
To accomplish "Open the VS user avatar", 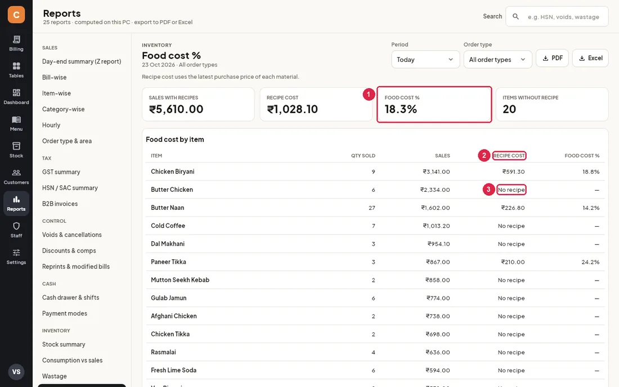I will 16,372.
